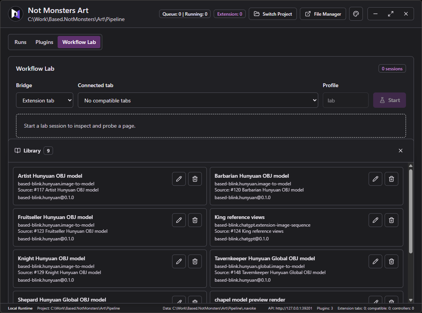The width and height of the screenshot is (422, 313).
Task: Open the Connected tab dropdown
Action: (x=198, y=100)
